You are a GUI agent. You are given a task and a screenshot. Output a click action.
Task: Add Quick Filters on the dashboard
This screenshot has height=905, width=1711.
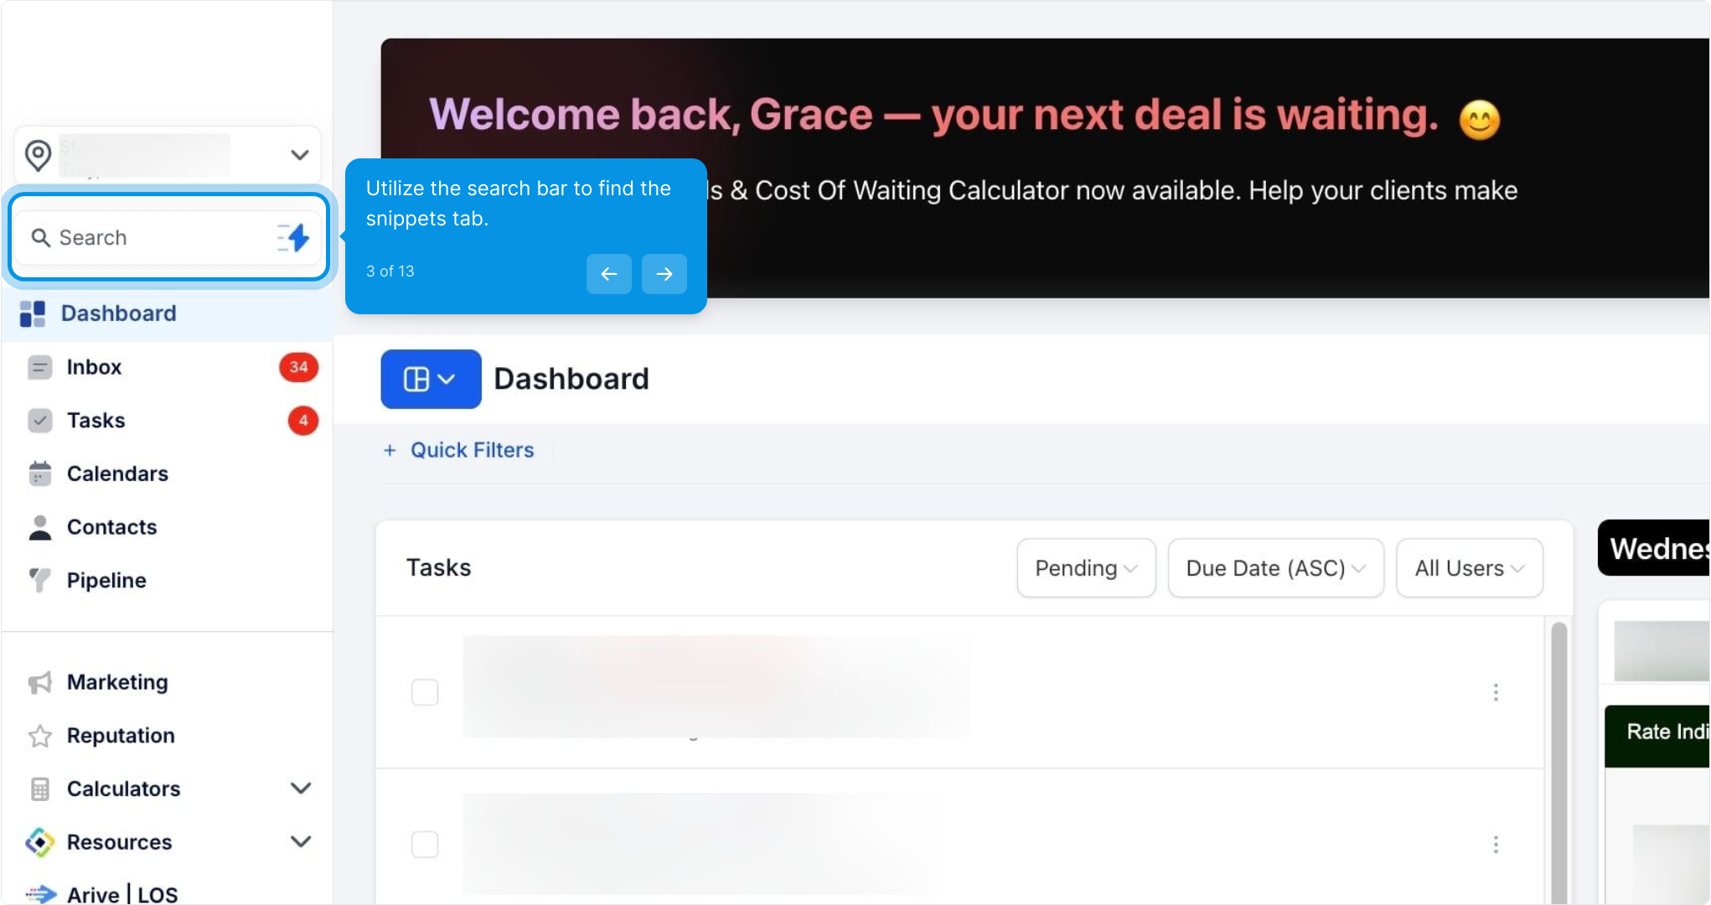tap(459, 450)
